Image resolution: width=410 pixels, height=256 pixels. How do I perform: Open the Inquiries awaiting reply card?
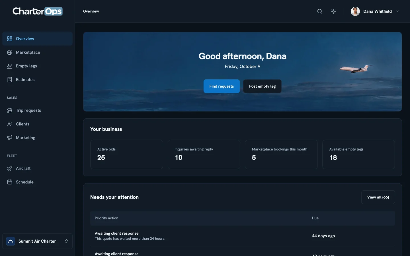[204, 154]
